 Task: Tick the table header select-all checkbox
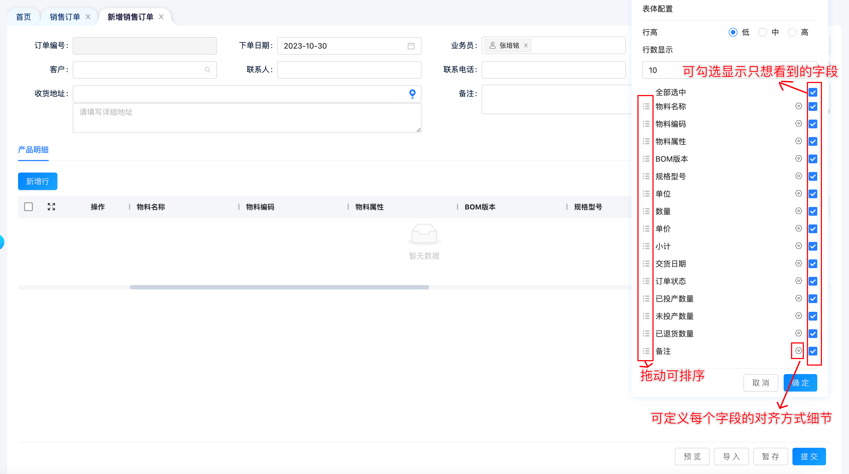coord(28,207)
